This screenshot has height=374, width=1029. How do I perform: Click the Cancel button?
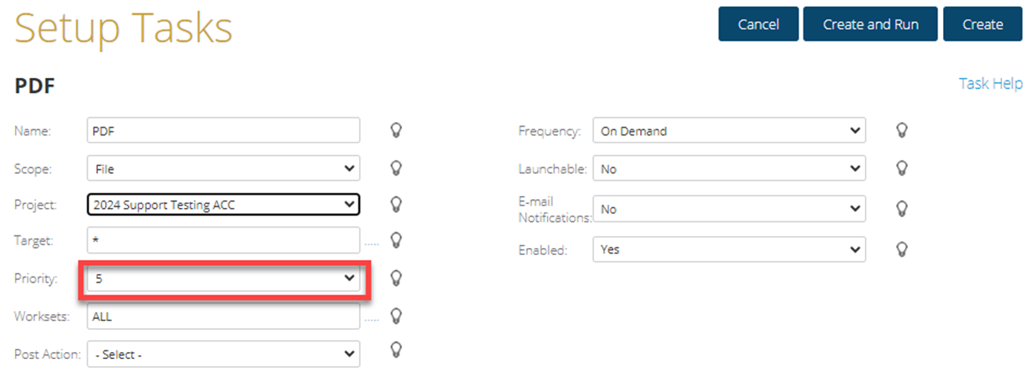tap(758, 24)
